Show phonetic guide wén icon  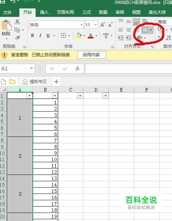point(106,36)
